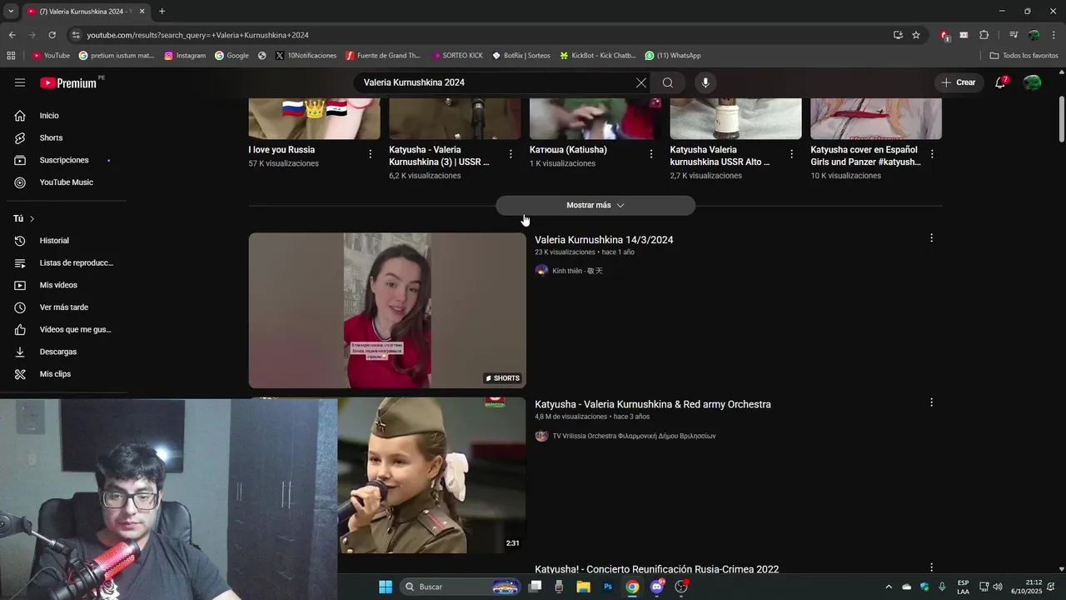This screenshot has height=600, width=1066.
Task: Open a new browser tab
Action: 162,11
